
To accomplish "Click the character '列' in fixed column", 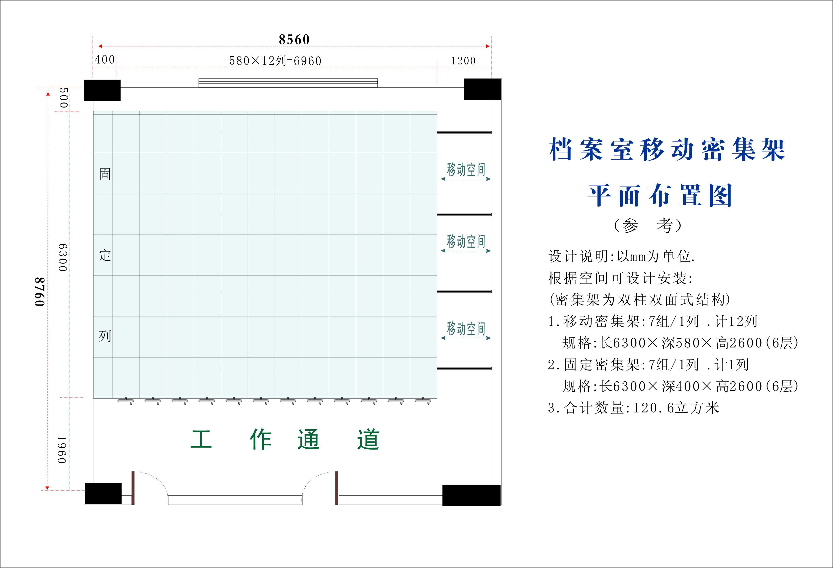I will [x=105, y=336].
